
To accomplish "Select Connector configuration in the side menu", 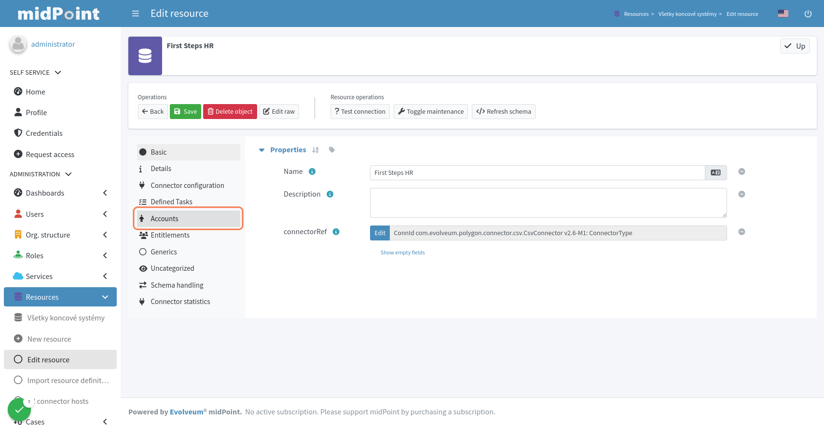I will [187, 186].
